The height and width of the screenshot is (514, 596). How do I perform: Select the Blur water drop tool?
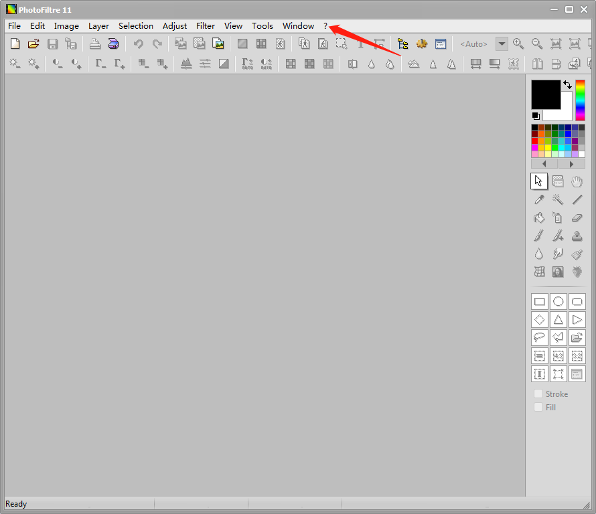[x=539, y=254]
